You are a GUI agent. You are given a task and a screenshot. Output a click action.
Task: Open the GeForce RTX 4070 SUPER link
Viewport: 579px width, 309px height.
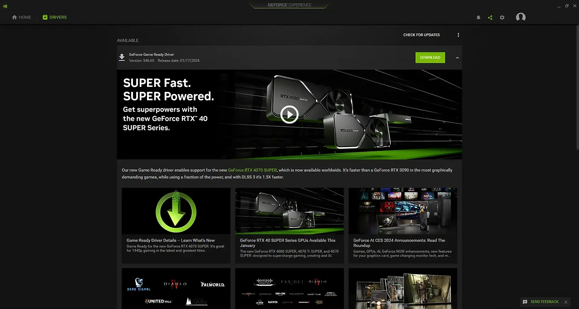[252, 170]
